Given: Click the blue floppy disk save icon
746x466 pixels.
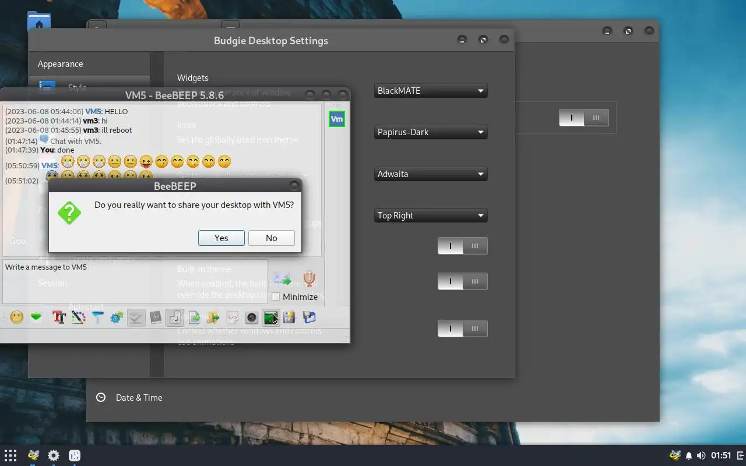Looking at the screenshot, I should coord(309,317).
